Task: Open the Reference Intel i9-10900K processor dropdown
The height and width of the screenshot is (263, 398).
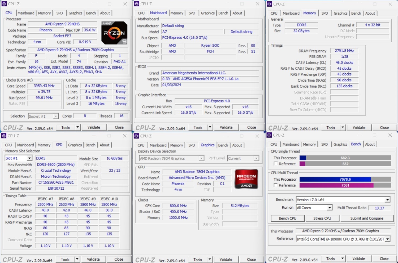Action: click(x=387, y=239)
